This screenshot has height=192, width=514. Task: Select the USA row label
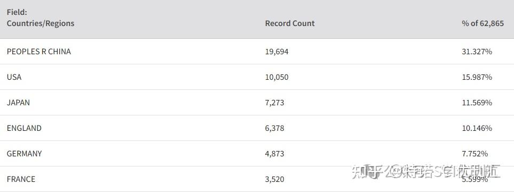(14, 77)
